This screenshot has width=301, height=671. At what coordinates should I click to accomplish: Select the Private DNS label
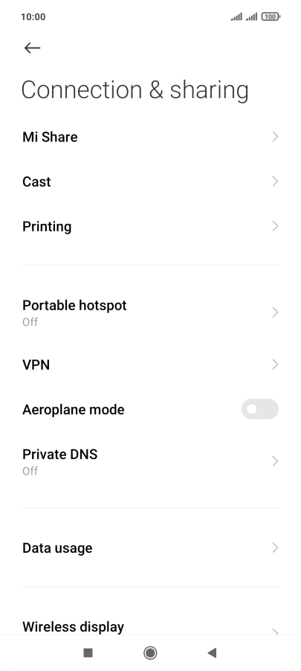60,454
